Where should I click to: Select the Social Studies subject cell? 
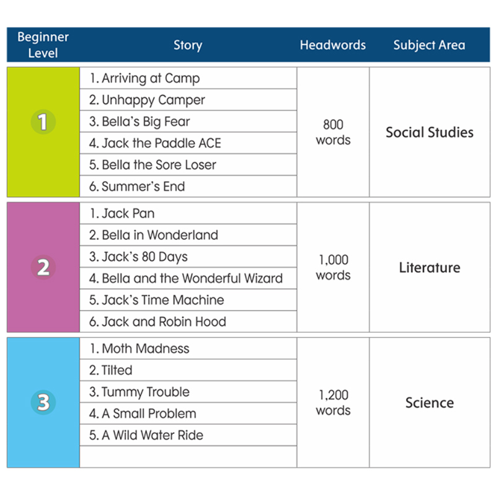click(429, 132)
